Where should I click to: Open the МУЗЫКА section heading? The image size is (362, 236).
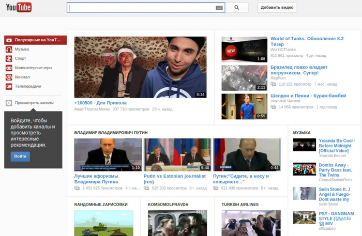pyautogui.click(x=301, y=133)
